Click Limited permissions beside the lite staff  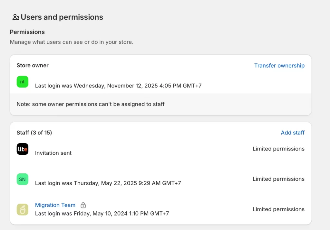click(278, 149)
